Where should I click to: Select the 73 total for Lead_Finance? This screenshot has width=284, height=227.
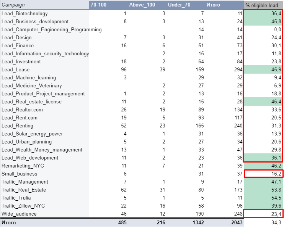(225, 45)
